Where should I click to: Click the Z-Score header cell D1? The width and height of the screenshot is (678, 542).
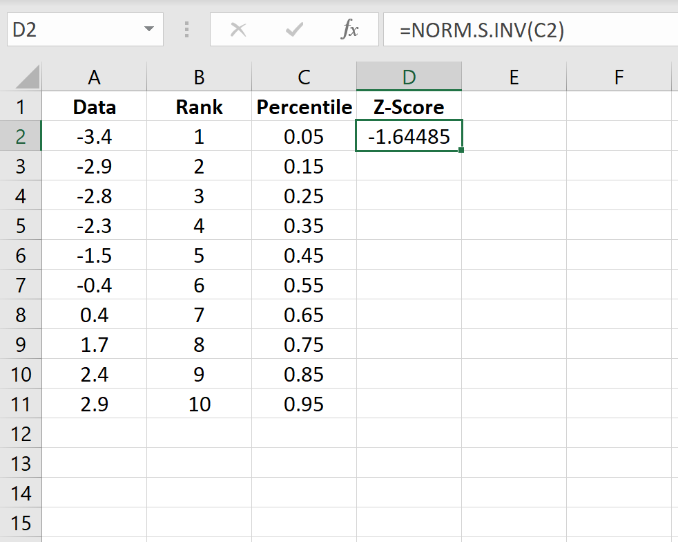[x=409, y=107]
